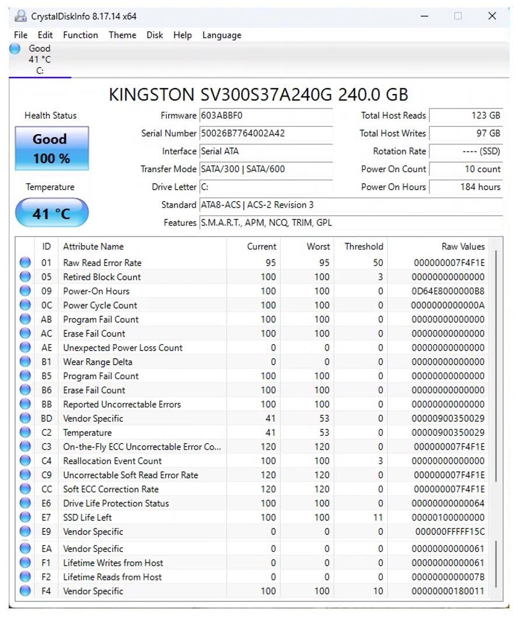Click the Threshold column header

(361, 246)
